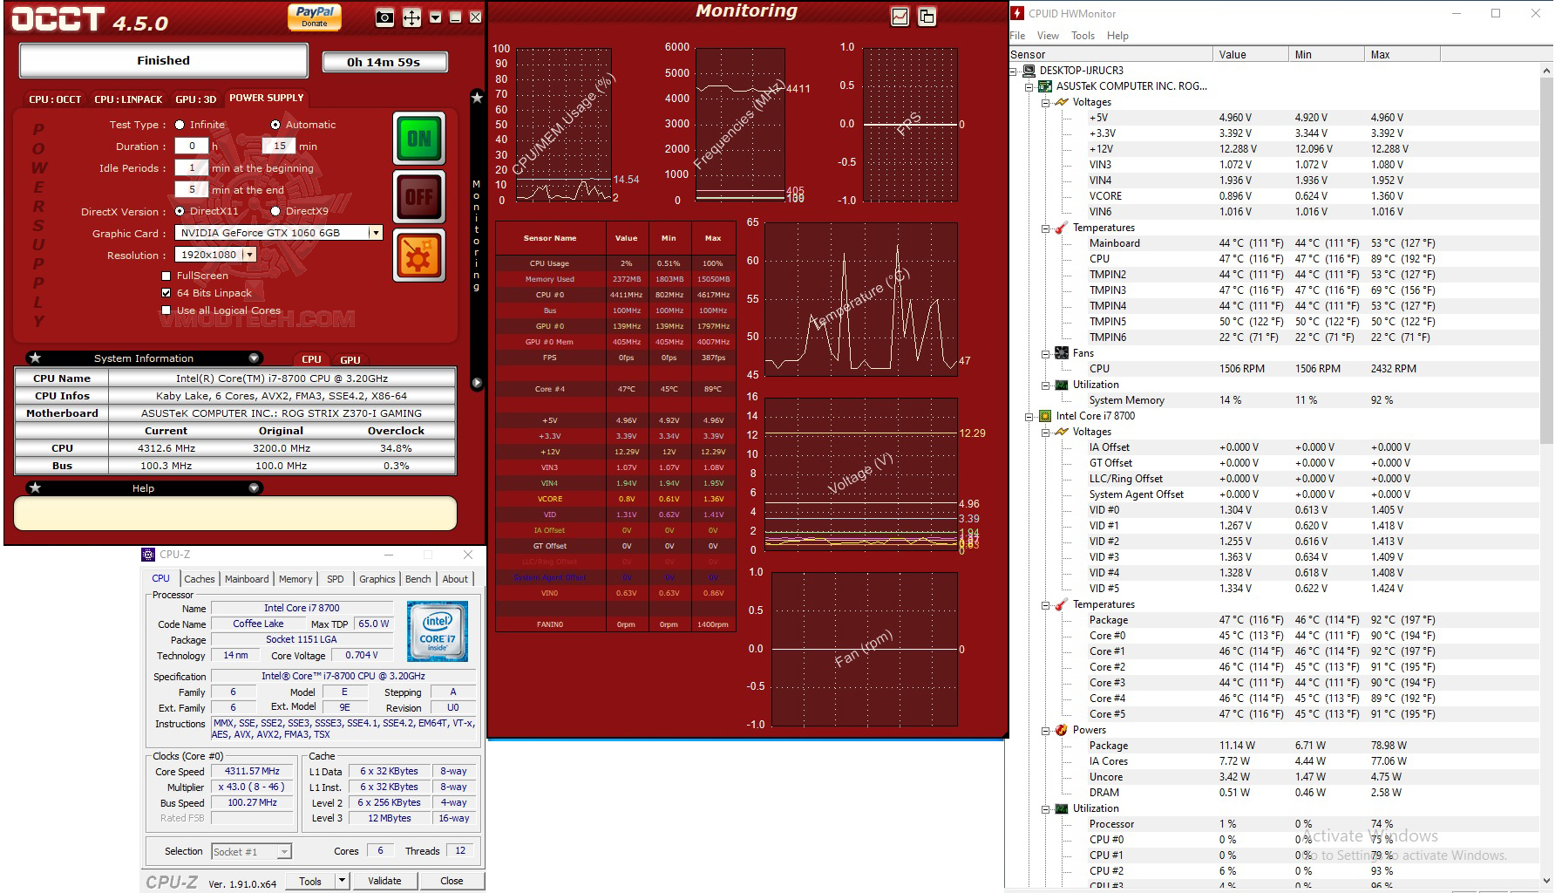Switch to the CPU:OCCT tab
This screenshot has width=1562, height=893.
(55, 99)
